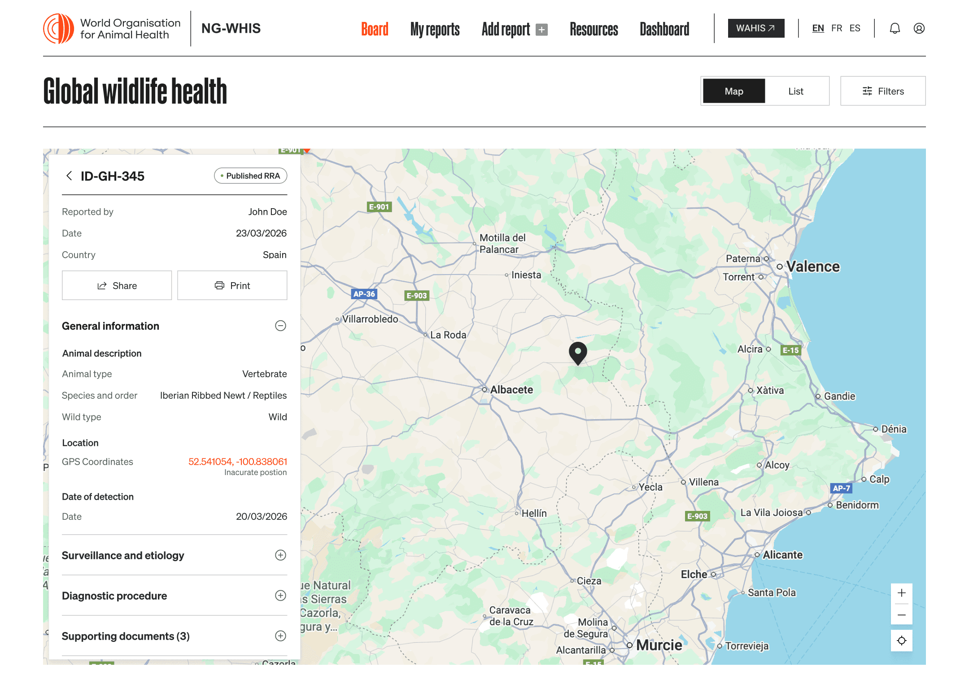Click the black location pin on map
Viewport: 969px width, 689px height.
pyautogui.click(x=578, y=353)
